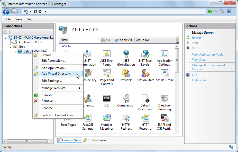Open the .NET Trust Levels feature
This screenshot has height=152, width=238.
(145, 58)
